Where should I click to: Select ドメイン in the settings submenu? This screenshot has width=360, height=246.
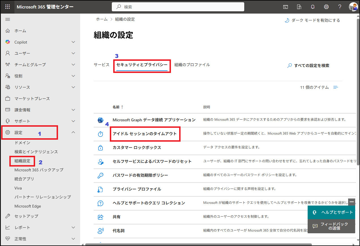tap(22, 143)
